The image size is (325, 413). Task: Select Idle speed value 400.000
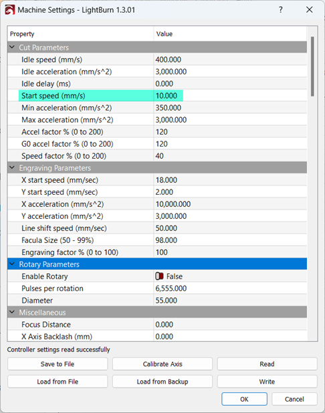coord(168,60)
